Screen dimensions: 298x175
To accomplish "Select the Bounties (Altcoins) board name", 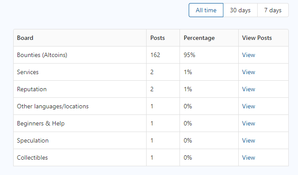I will pos(42,55).
